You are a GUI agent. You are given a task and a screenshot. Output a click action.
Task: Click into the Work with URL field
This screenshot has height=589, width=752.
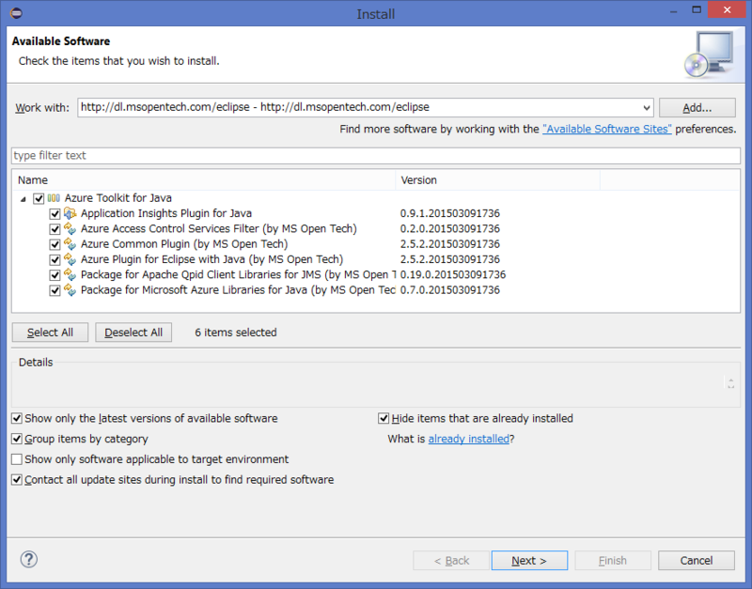point(359,107)
